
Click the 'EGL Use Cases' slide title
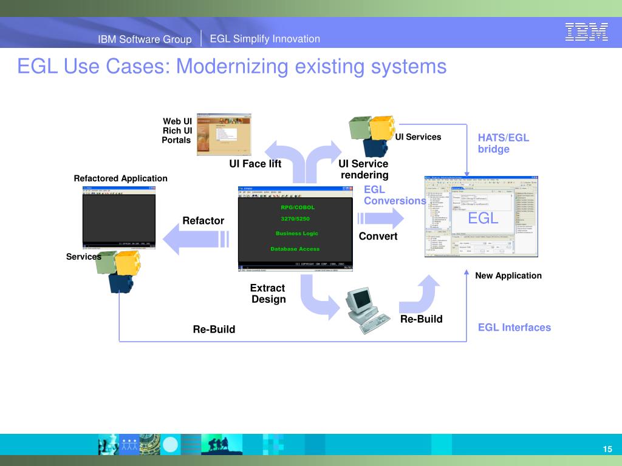tap(232, 66)
